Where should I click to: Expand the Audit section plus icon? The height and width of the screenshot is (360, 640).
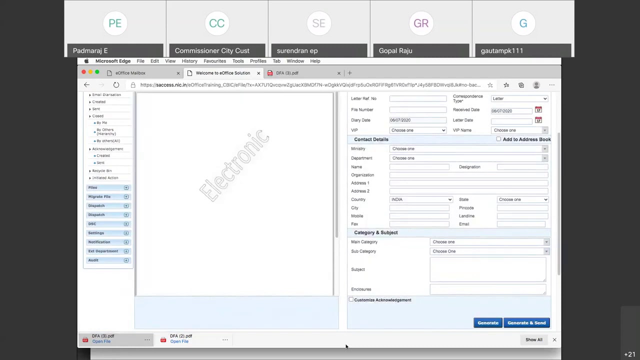click(x=126, y=260)
